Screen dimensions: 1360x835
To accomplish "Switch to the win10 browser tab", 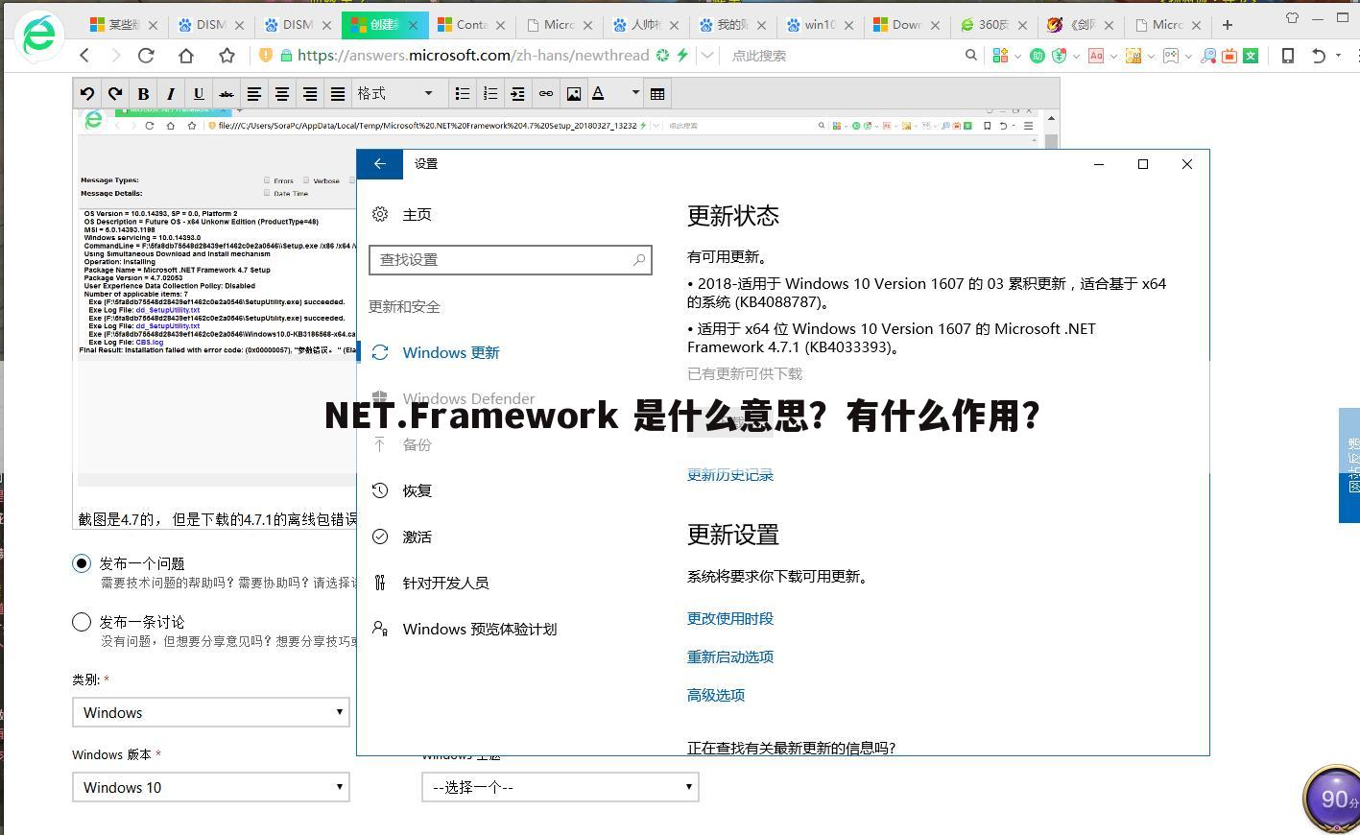I will (x=819, y=25).
